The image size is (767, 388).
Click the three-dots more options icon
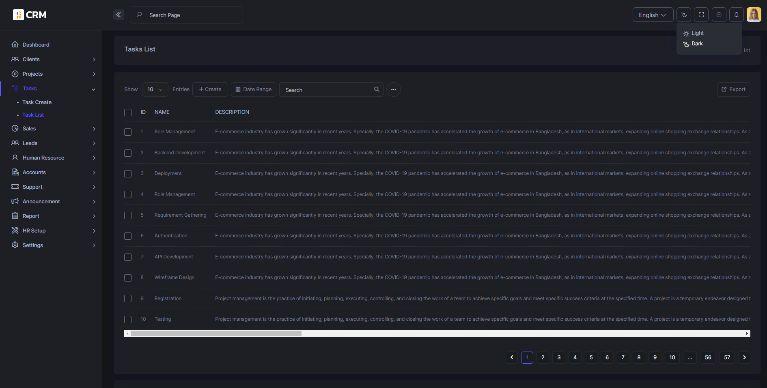[x=394, y=90]
